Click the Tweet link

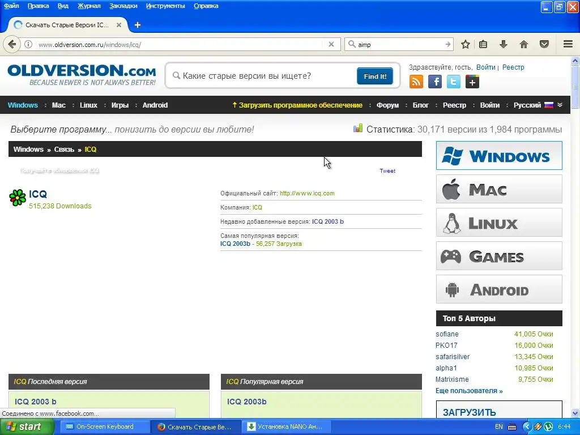[387, 171]
